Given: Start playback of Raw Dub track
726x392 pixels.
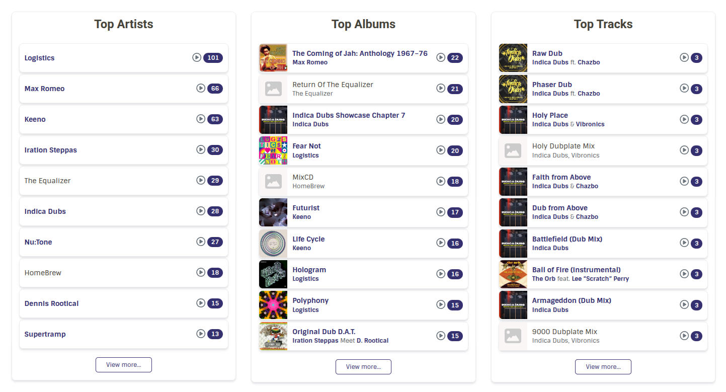Looking at the screenshot, I should click(684, 57).
